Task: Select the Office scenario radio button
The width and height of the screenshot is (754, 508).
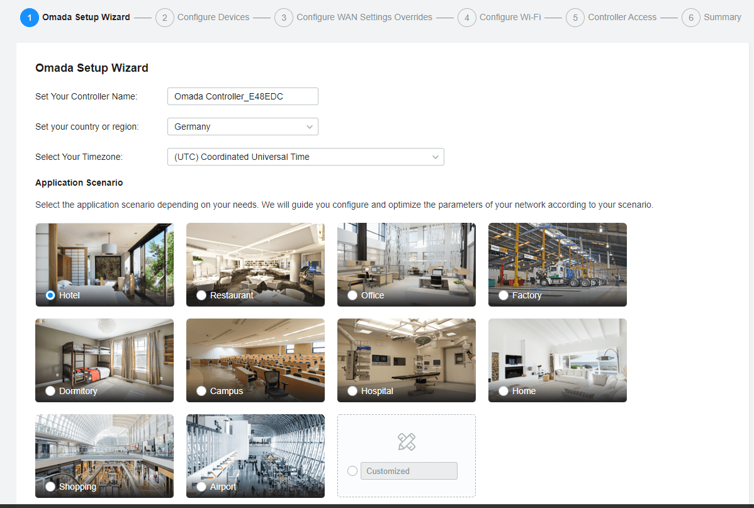Action: click(x=352, y=295)
